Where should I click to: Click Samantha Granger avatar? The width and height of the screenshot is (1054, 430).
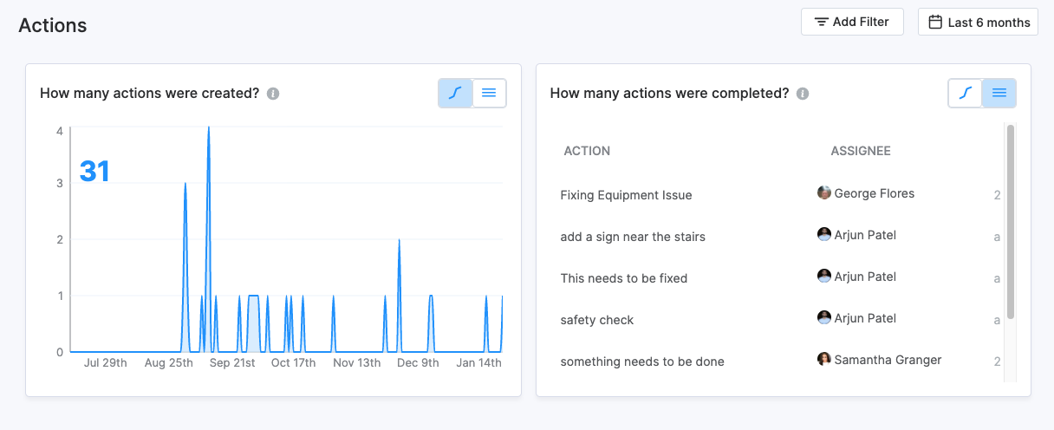[x=824, y=359]
